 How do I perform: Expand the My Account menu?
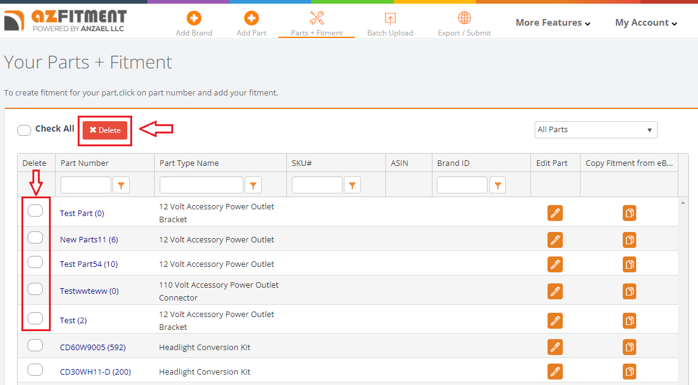click(646, 23)
